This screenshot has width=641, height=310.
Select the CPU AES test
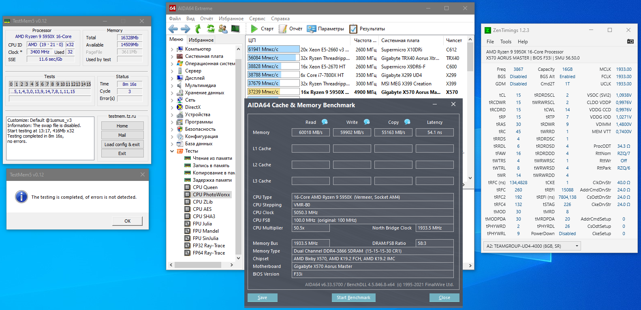202,209
